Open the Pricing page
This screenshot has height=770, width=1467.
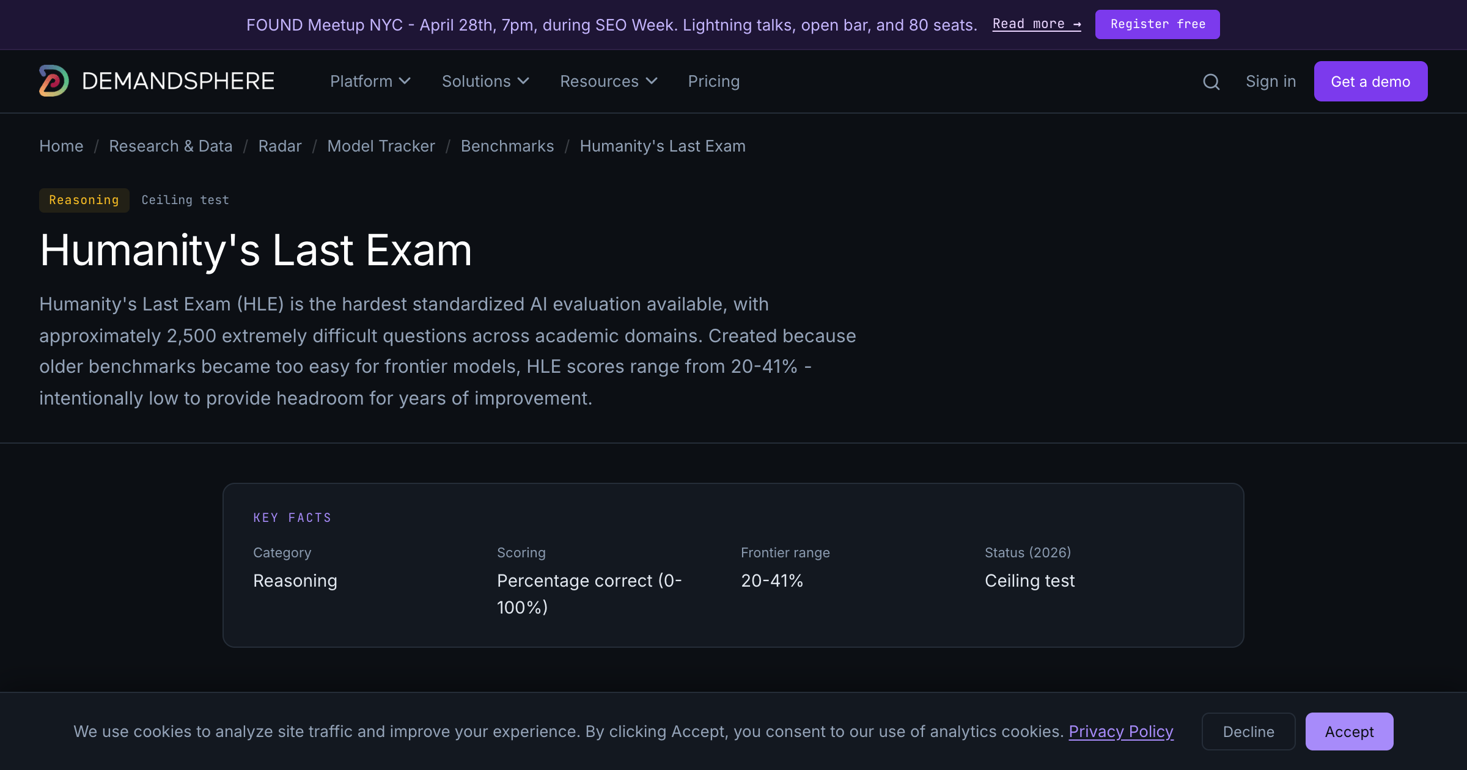(713, 81)
